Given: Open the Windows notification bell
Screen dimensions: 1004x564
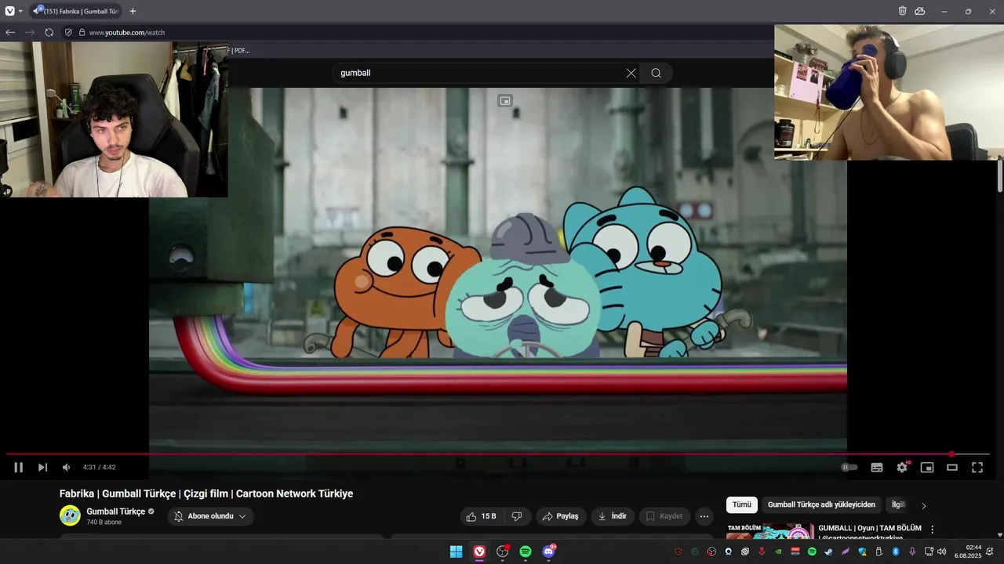Looking at the screenshot, I should click(990, 551).
